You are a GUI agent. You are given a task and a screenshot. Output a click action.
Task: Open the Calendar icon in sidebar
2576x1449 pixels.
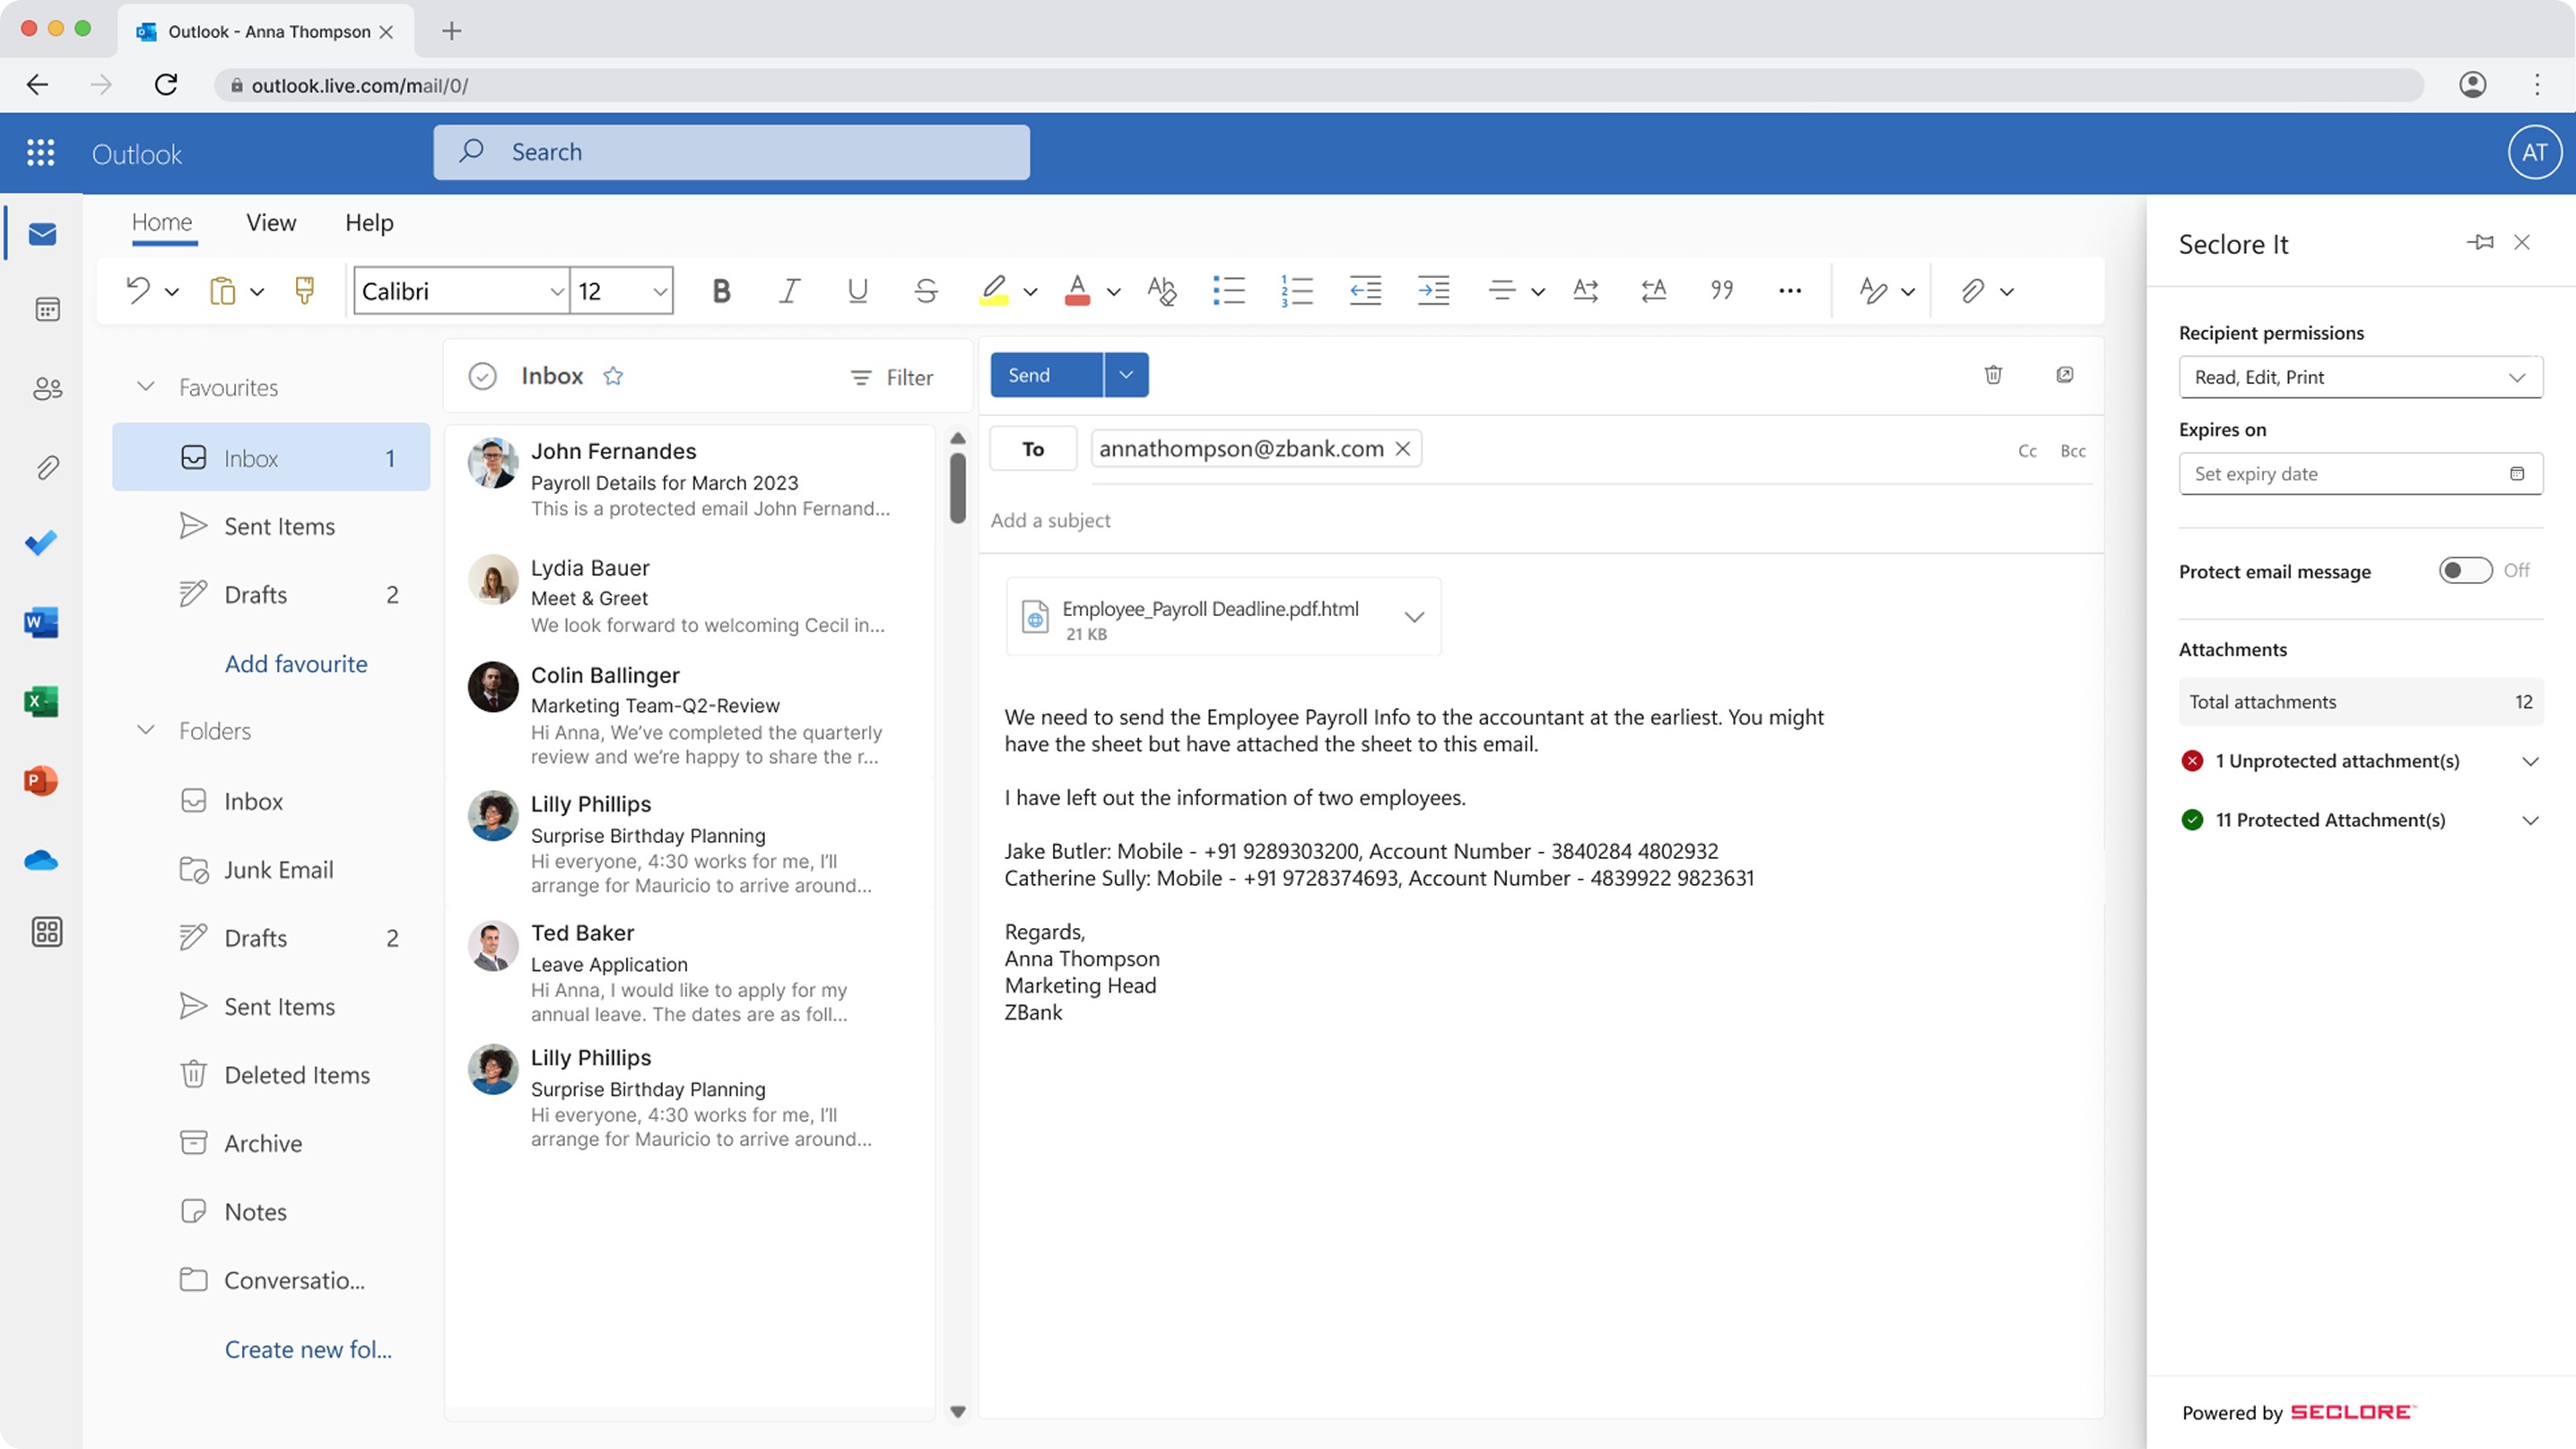point(46,310)
